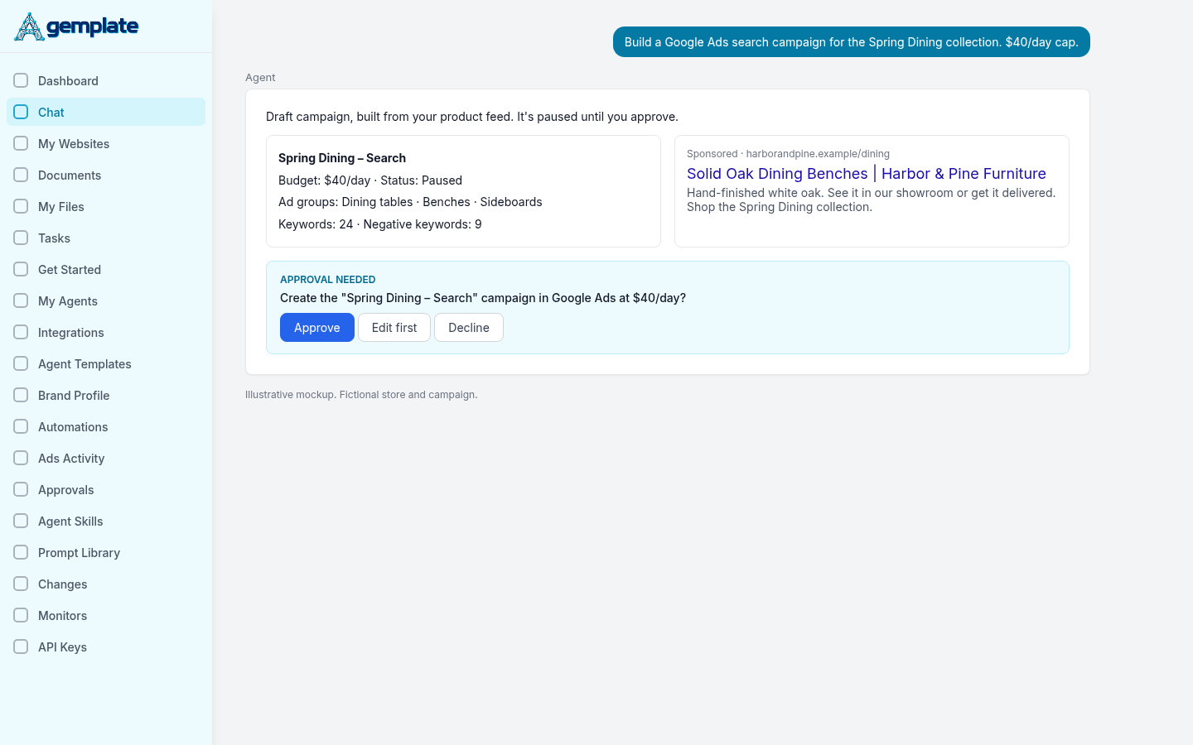Decline the campaign approval request
Viewport: 1193px width, 745px height.
pyautogui.click(x=469, y=327)
